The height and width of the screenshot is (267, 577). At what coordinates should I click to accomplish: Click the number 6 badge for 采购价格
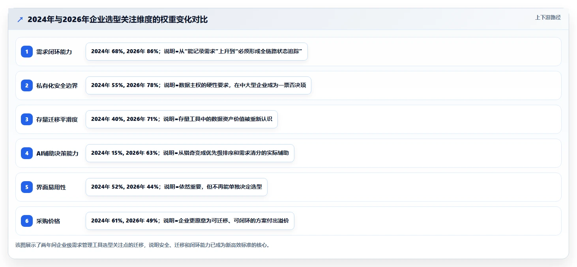pos(27,221)
